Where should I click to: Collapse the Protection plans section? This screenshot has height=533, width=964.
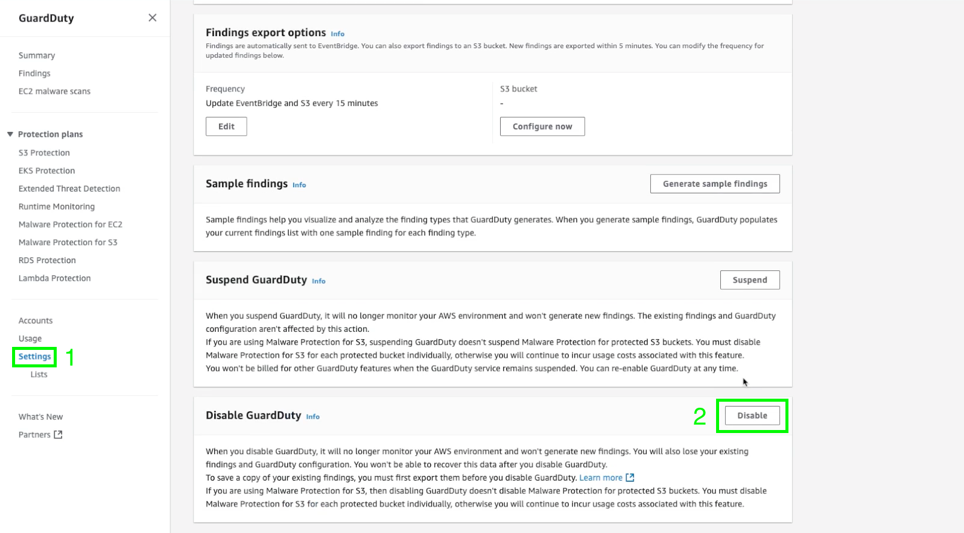(10, 134)
